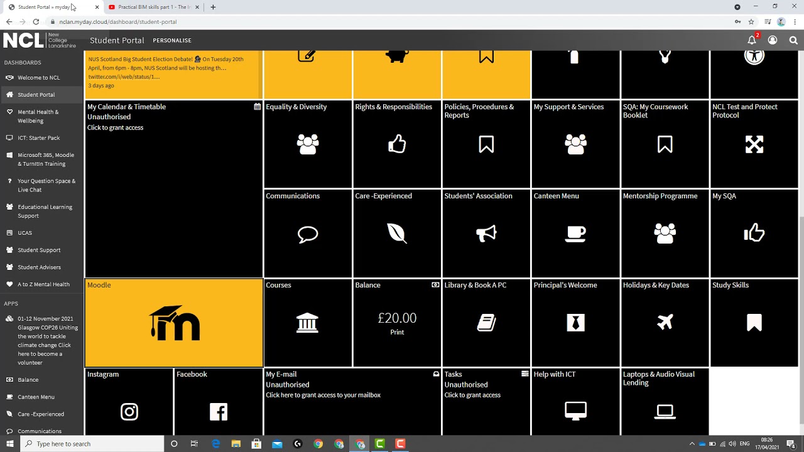Grant access to My Calendar & Timetable
804x452 pixels.
(x=116, y=127)
